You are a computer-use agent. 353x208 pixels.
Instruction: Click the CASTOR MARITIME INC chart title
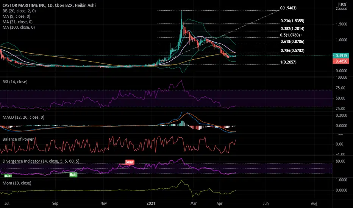pyautogui.click(x=49, y=5)
